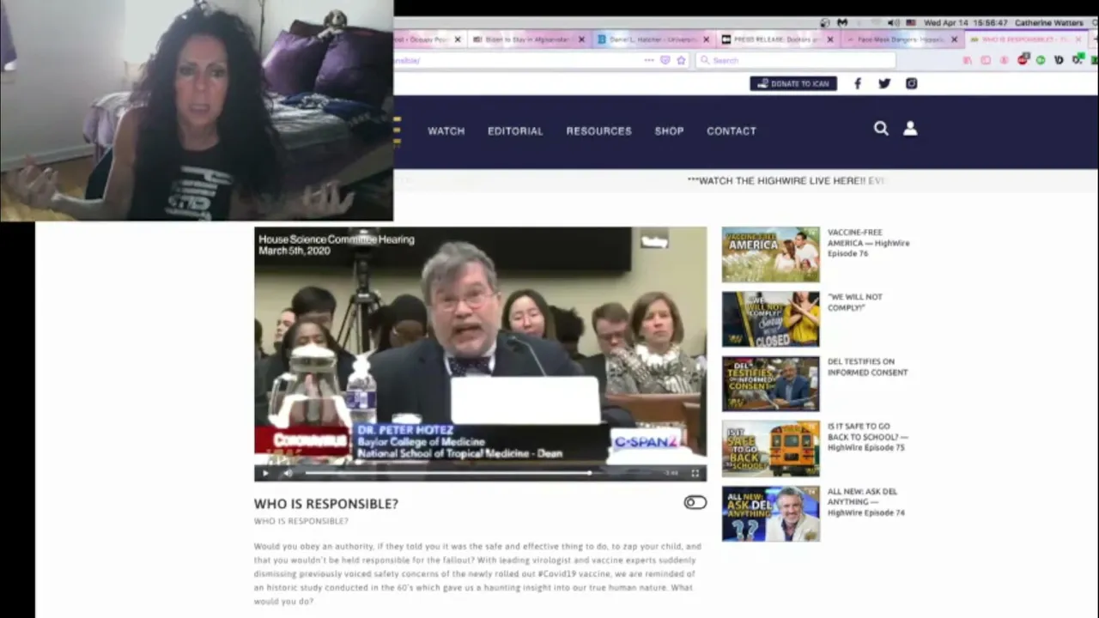Image resolution: width=1099 pixels, height=618 pixels.
Task: Open Del Testifies on Informed Consent link
Action: (867, 367)
